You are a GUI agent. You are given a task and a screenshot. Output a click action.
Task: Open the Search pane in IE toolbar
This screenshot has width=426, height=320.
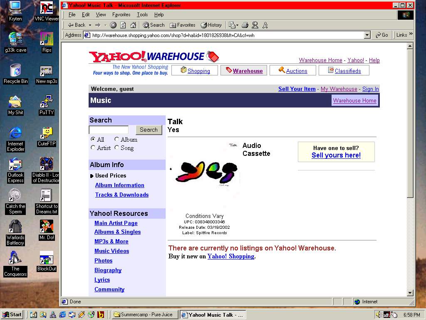(x=154, y=25)
